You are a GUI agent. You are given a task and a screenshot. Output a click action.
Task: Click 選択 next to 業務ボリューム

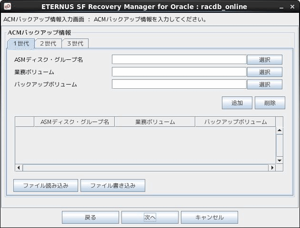click(265, 72)
